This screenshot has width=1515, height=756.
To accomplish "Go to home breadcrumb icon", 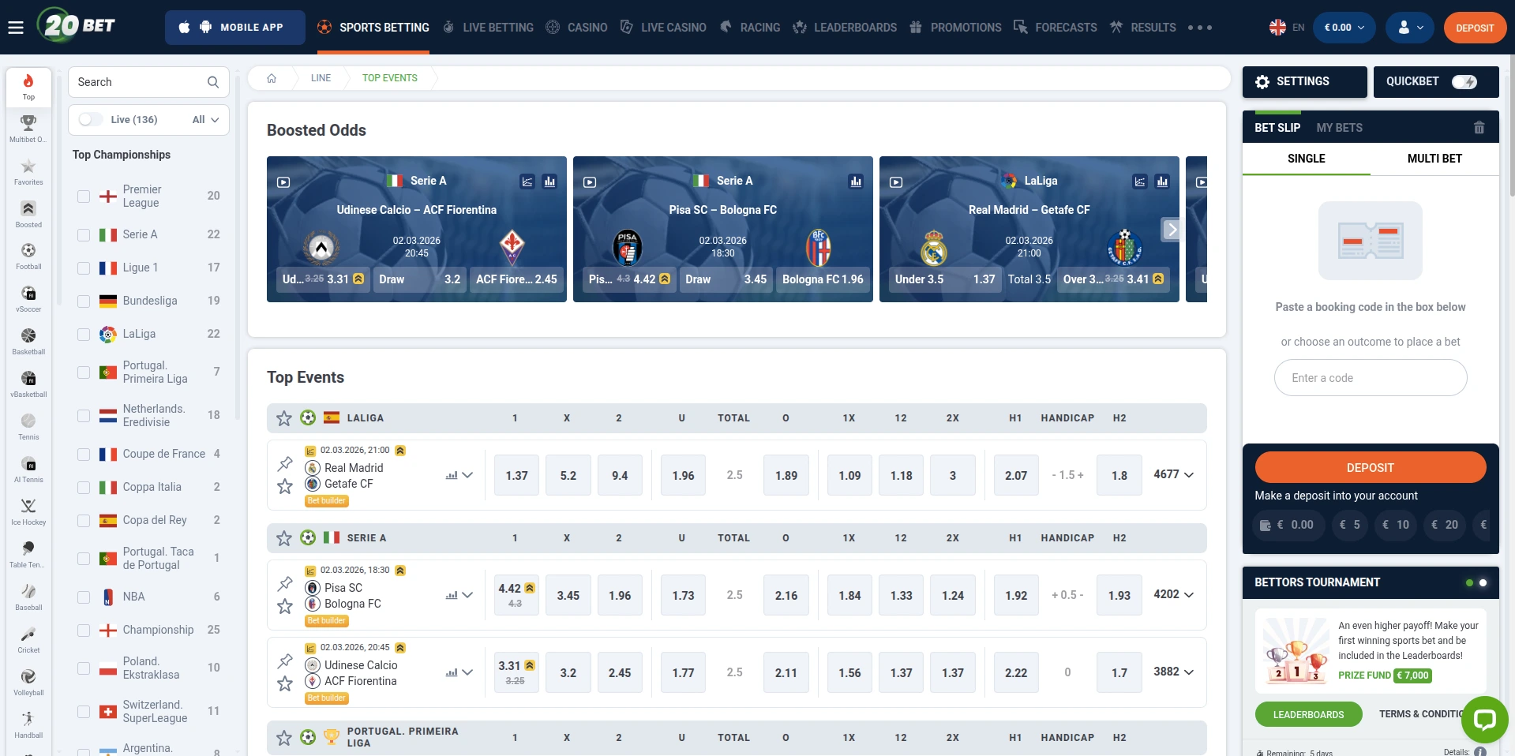I will (272, 78).
